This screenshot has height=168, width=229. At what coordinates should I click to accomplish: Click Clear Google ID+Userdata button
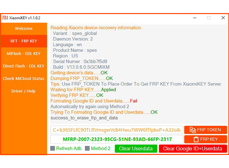tap(193, 149)
